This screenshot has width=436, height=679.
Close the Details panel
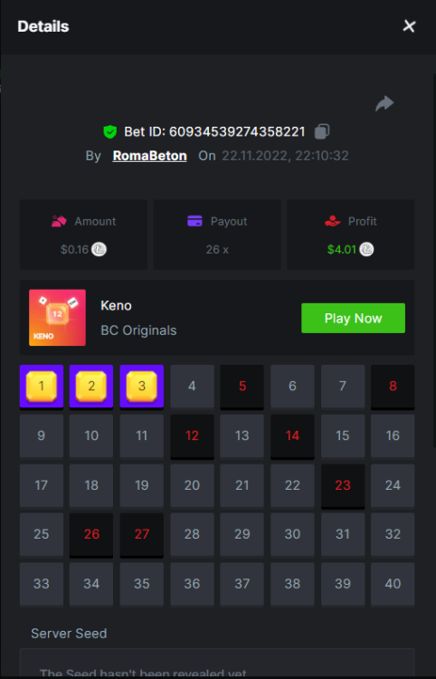point(409,26)
